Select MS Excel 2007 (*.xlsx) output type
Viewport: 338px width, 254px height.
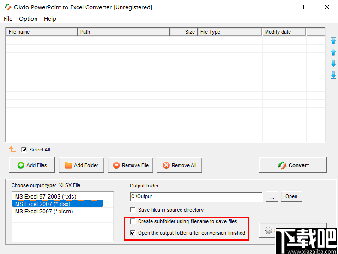pos(57,204)
